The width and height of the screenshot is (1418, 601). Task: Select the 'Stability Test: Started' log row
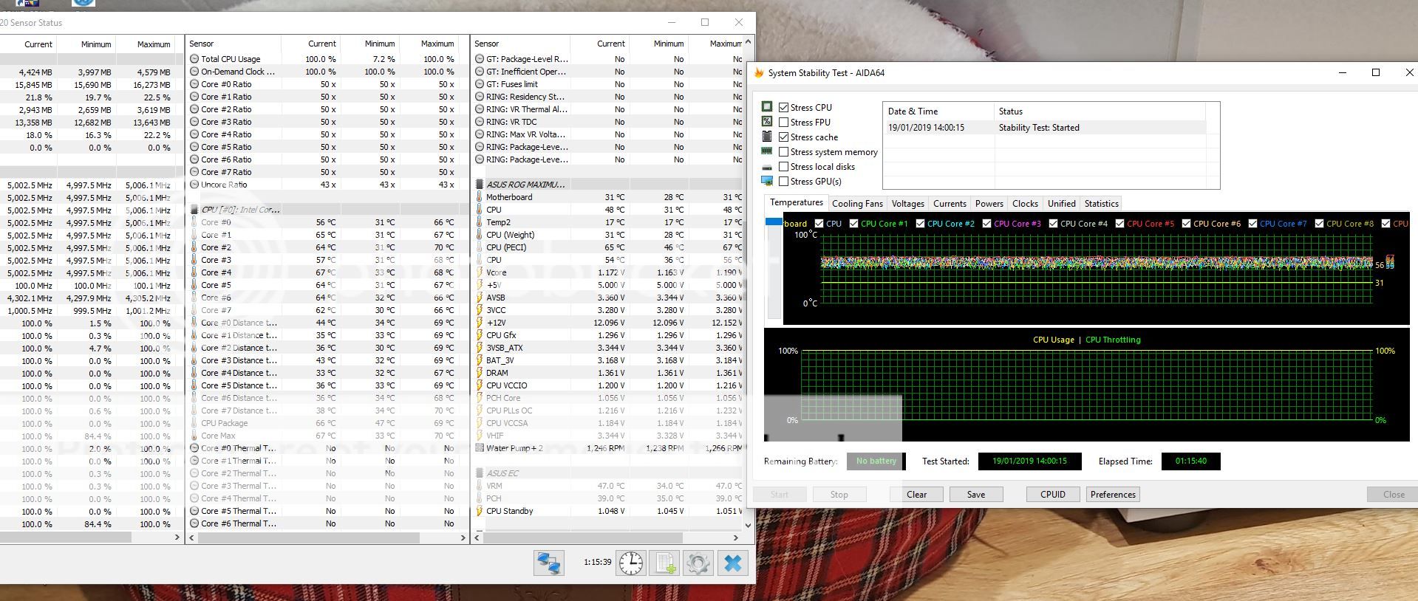click(1045, 128)
